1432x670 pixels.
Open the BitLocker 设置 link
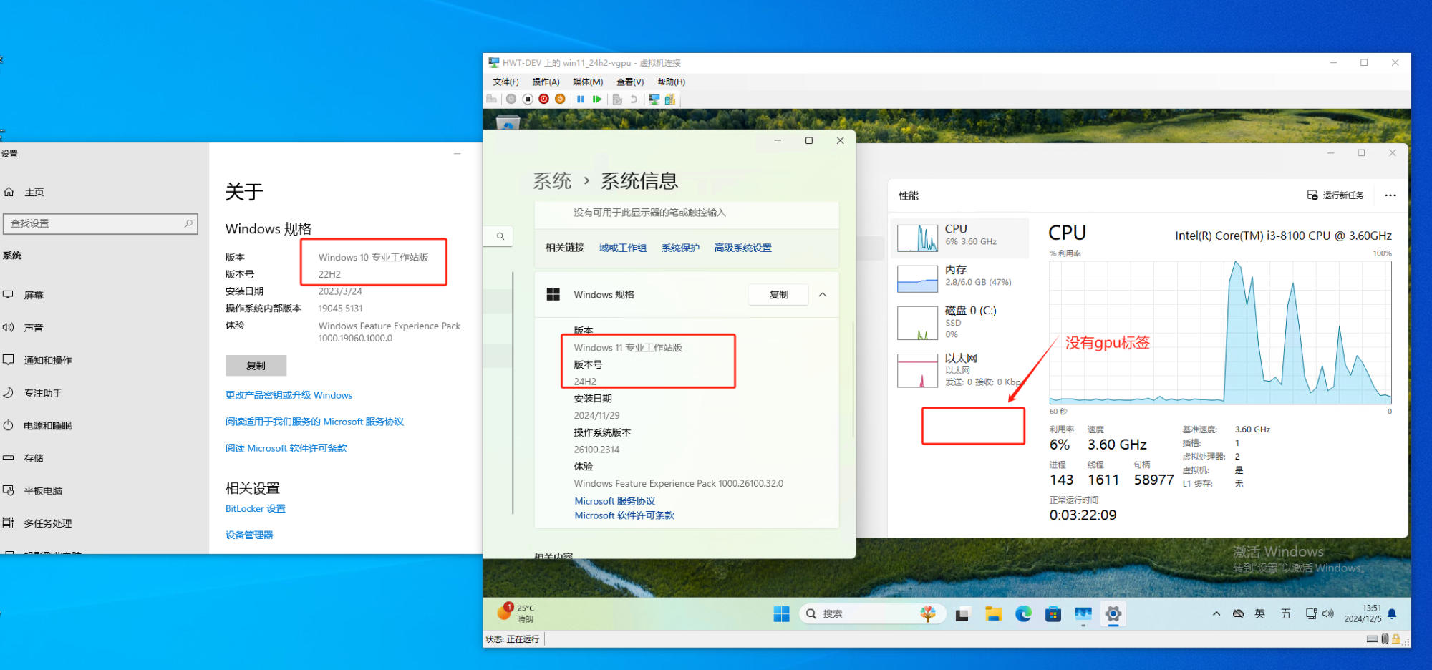click(x=255, y=508)
